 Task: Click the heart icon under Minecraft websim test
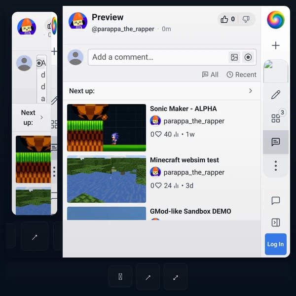(158, 185)
